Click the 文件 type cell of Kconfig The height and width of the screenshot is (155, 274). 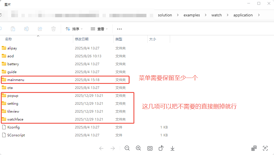(x=119, y=127)
